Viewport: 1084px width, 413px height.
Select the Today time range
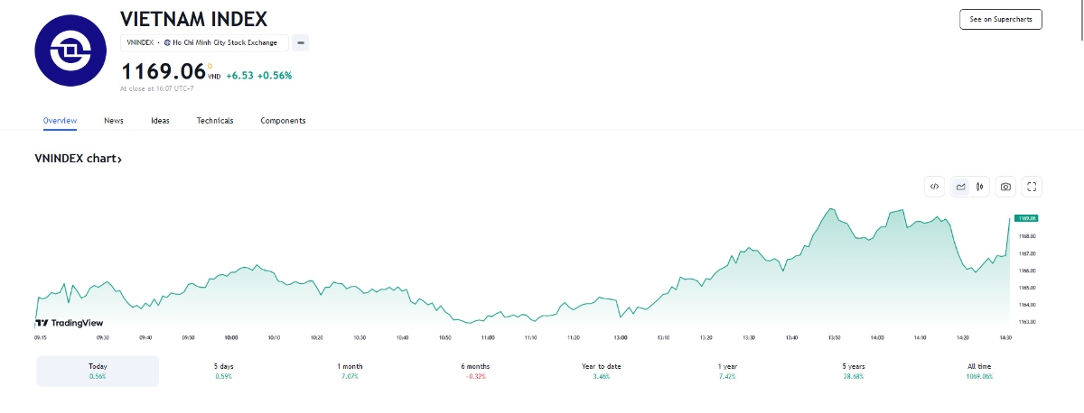[x=98, y=371]
